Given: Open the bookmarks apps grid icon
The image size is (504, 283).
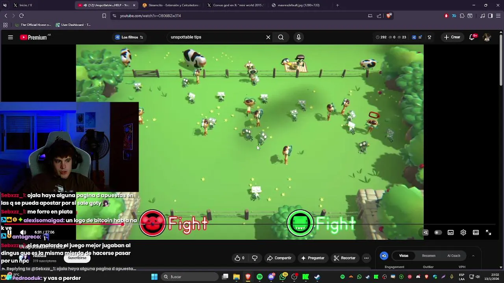Looking at the screenshot, I should click(5, 25).
